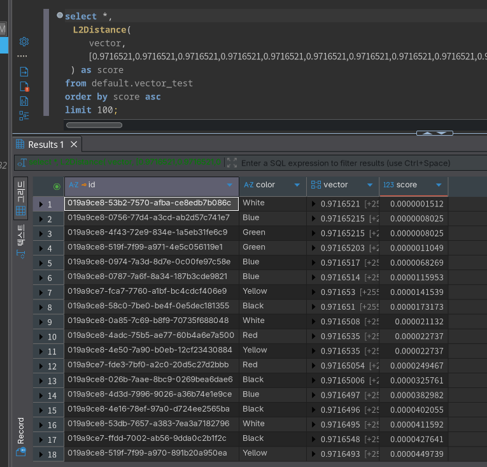
Task: Select the Results 1 tab
Action: pyautogui.click(x=45, y=145)
